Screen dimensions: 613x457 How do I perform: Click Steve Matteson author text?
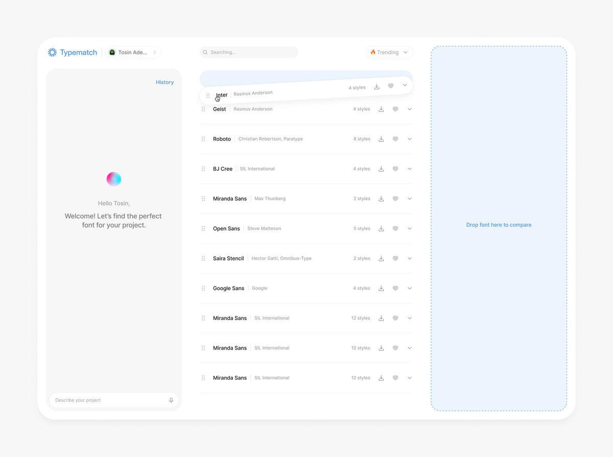pos(264,229)
